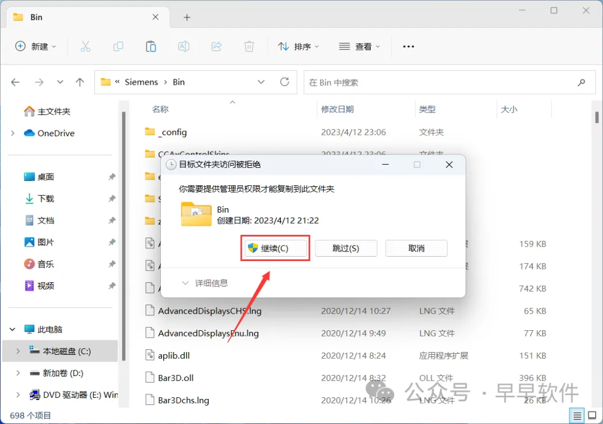603x424 pixels.
Task: Go forward with the right arrow
Action: (39, 82)
